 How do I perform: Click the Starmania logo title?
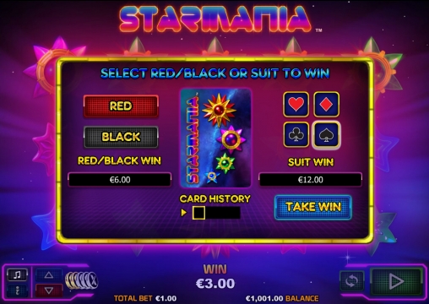pyautogui.click(x=215, y=19)
